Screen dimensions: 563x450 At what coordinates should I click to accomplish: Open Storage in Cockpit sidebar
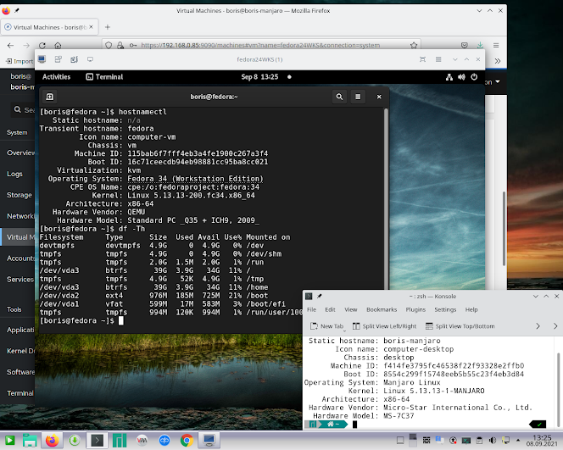click(x=20, y=195)
